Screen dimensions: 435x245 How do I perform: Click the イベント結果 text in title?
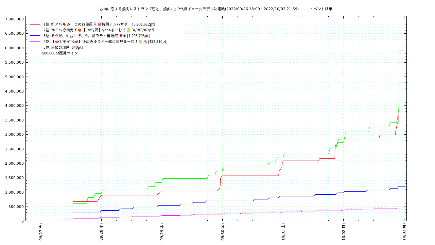321,9
